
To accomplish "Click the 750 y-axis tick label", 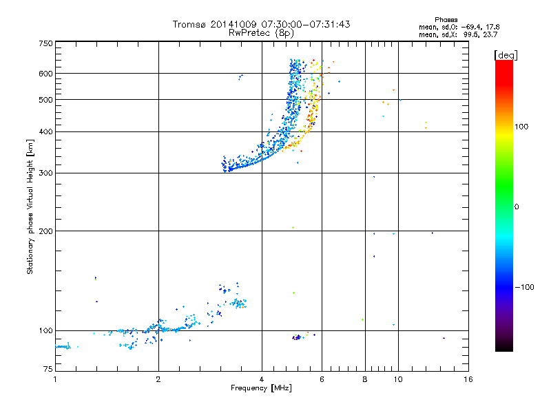I will [x=45, y=43].
